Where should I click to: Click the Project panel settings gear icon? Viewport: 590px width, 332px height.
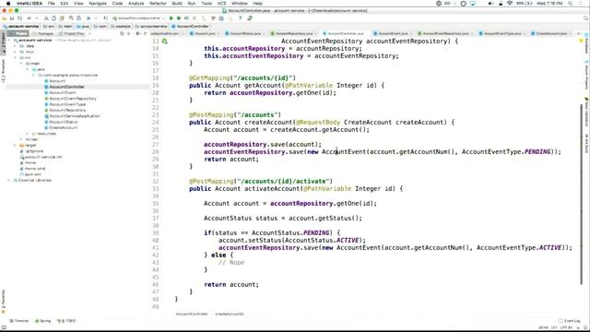(137, 33)
